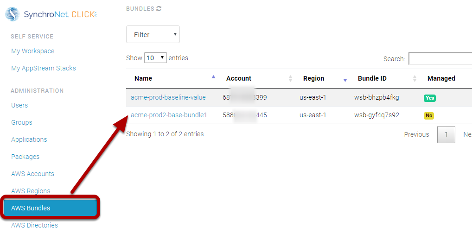Click the green Yes managed badge
This screenshot has width=472, height=234.
[x=430, y=98]
